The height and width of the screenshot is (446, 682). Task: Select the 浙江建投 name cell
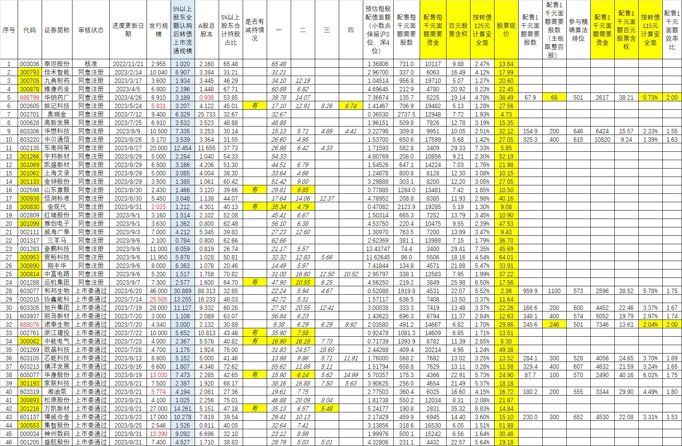pos(57,333)
